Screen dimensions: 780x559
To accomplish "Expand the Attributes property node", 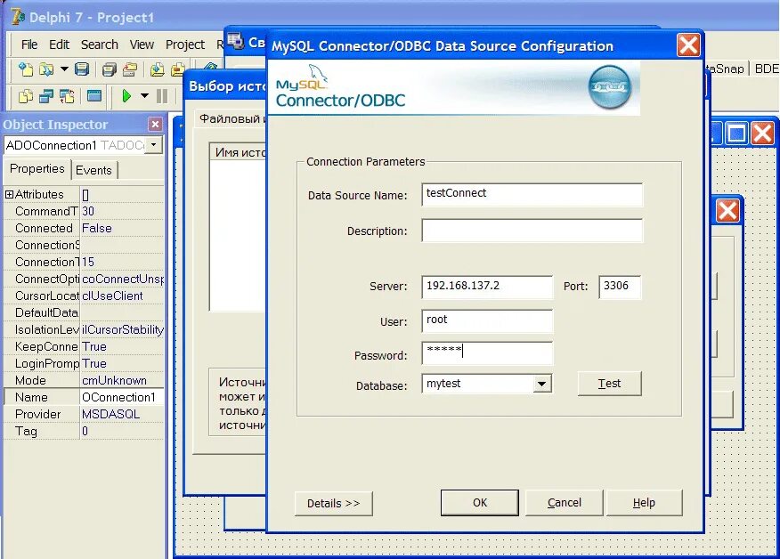I will click(x=9, y=194).
